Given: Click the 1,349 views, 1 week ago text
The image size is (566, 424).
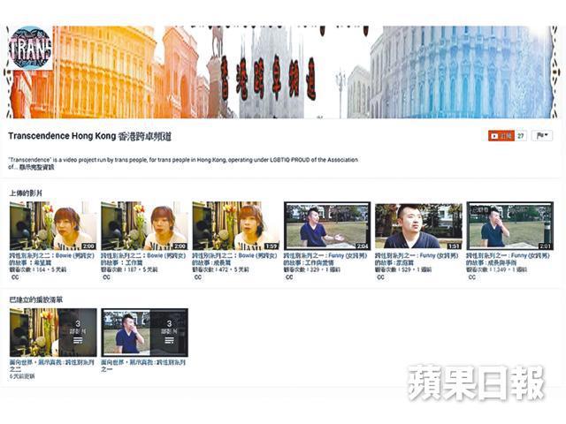Looking at the screenshot, I should 497,269.
